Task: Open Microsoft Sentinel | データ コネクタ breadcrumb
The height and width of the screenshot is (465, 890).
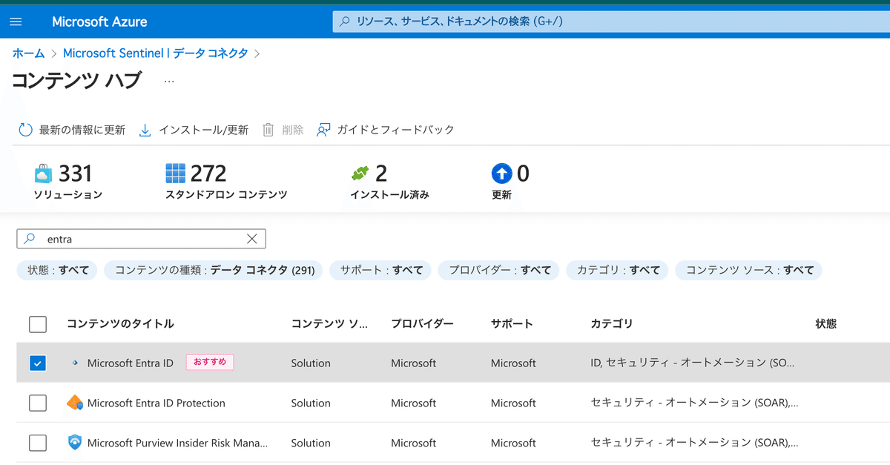Action: coord(156,53)
